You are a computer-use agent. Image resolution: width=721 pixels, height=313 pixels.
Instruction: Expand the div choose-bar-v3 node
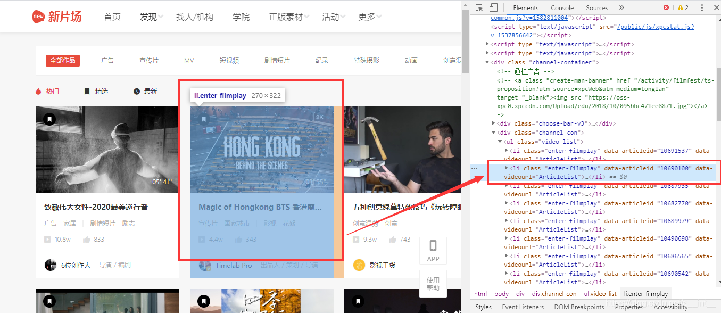pos(494,123)
